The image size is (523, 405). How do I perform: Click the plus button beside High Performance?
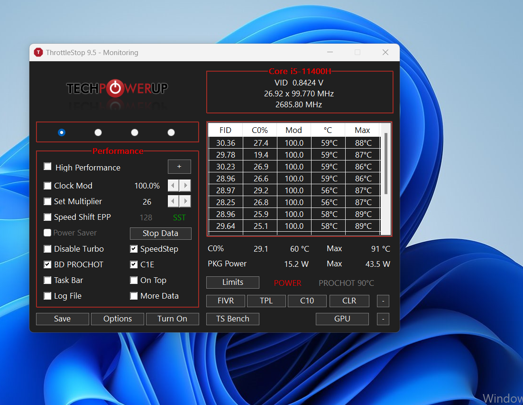[x=179, y=167]
